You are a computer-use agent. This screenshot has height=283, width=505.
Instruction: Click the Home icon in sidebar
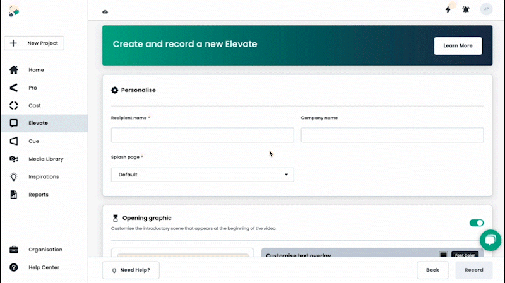(x=13, y=70)
